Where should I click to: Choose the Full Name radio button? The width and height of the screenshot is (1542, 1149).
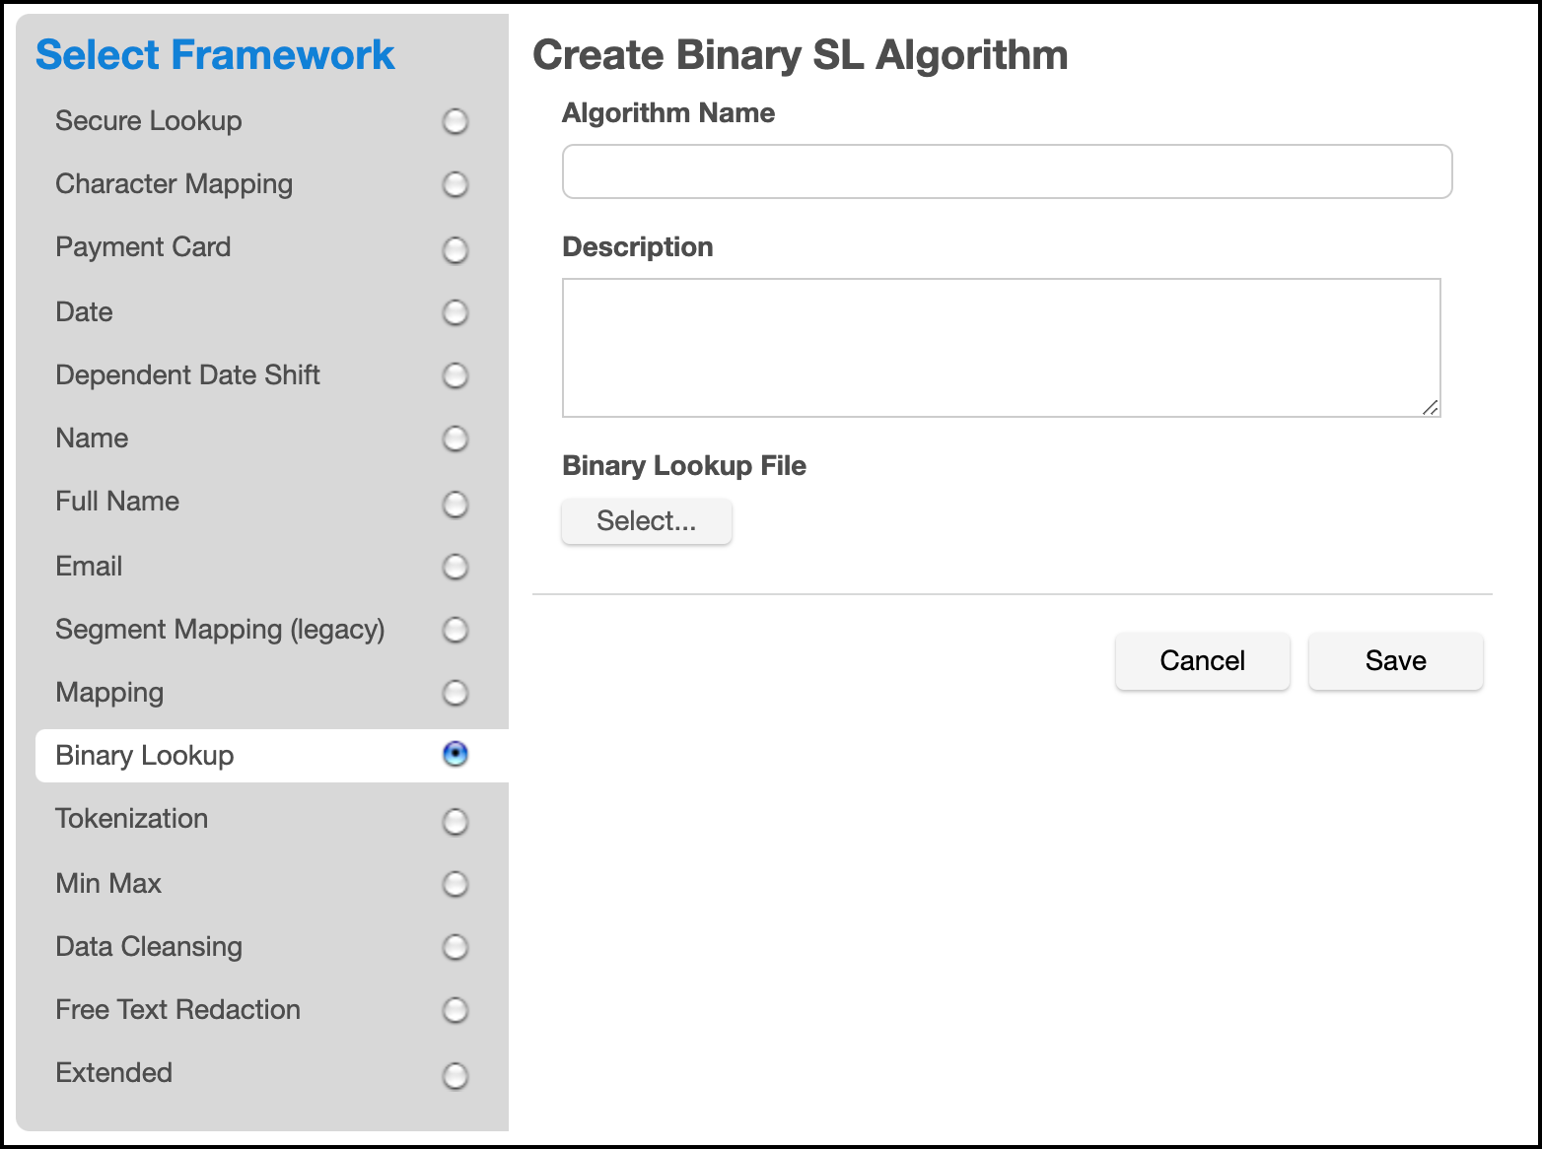click(x=455, y=505)
